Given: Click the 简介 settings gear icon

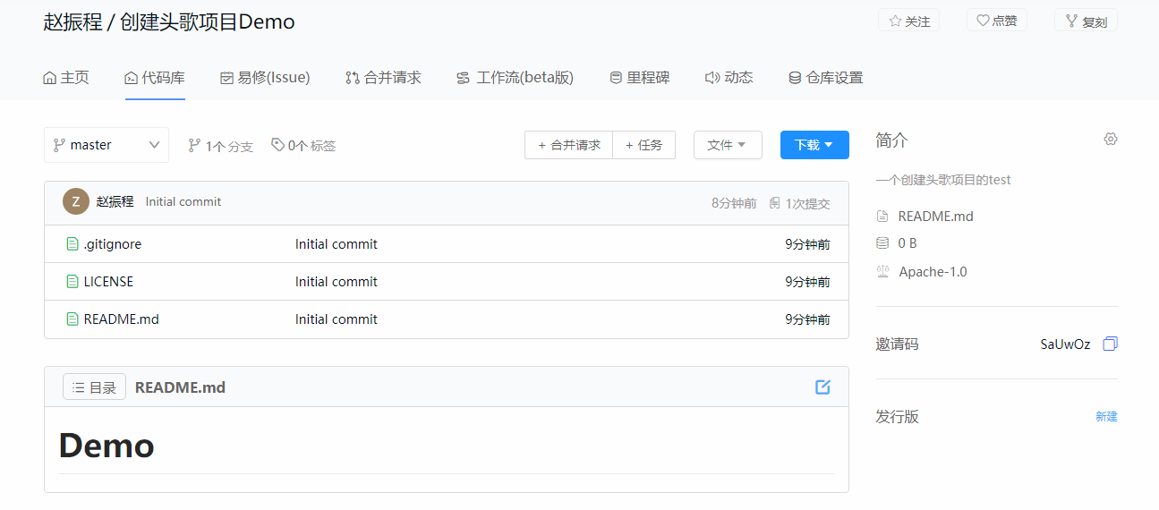Looking at the screenshot, I should (1111, 140).
